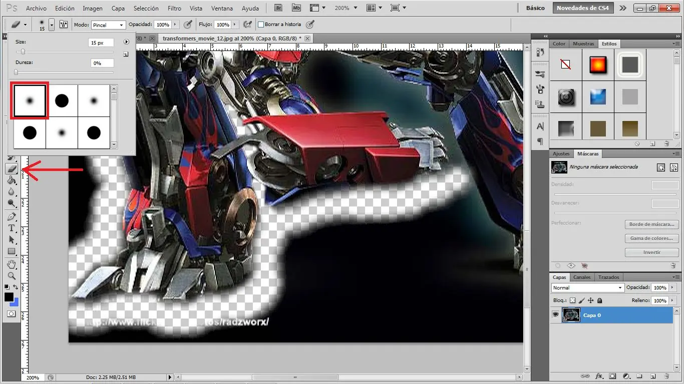Click the layer styles fx icon
684x384 pixels.
coord(598,376)
